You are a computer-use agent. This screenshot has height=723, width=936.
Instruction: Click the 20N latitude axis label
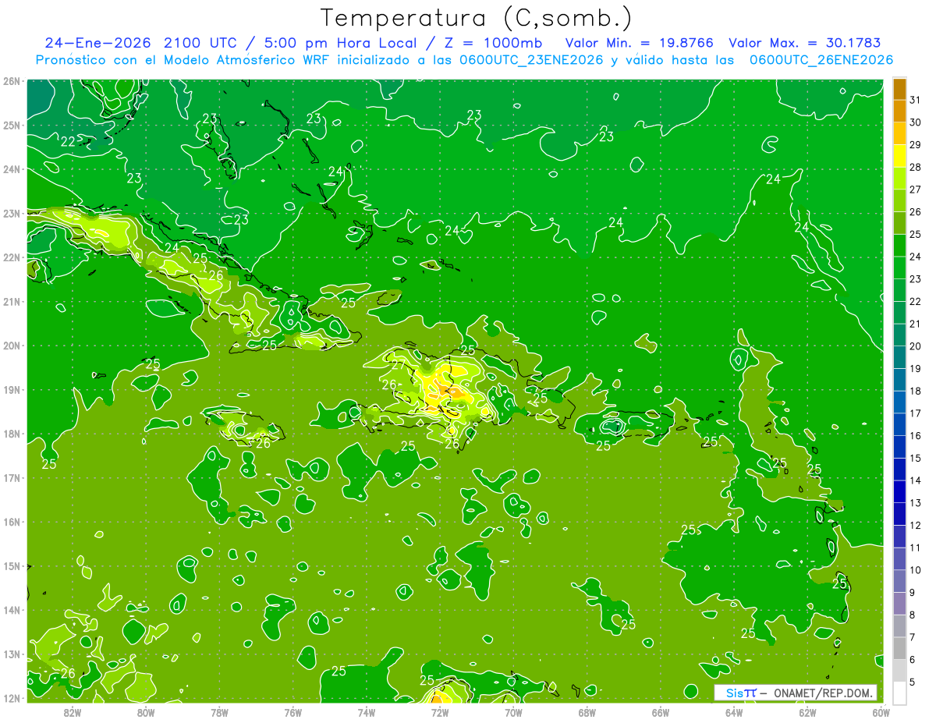pyautogui.click(x=12, y=346)
